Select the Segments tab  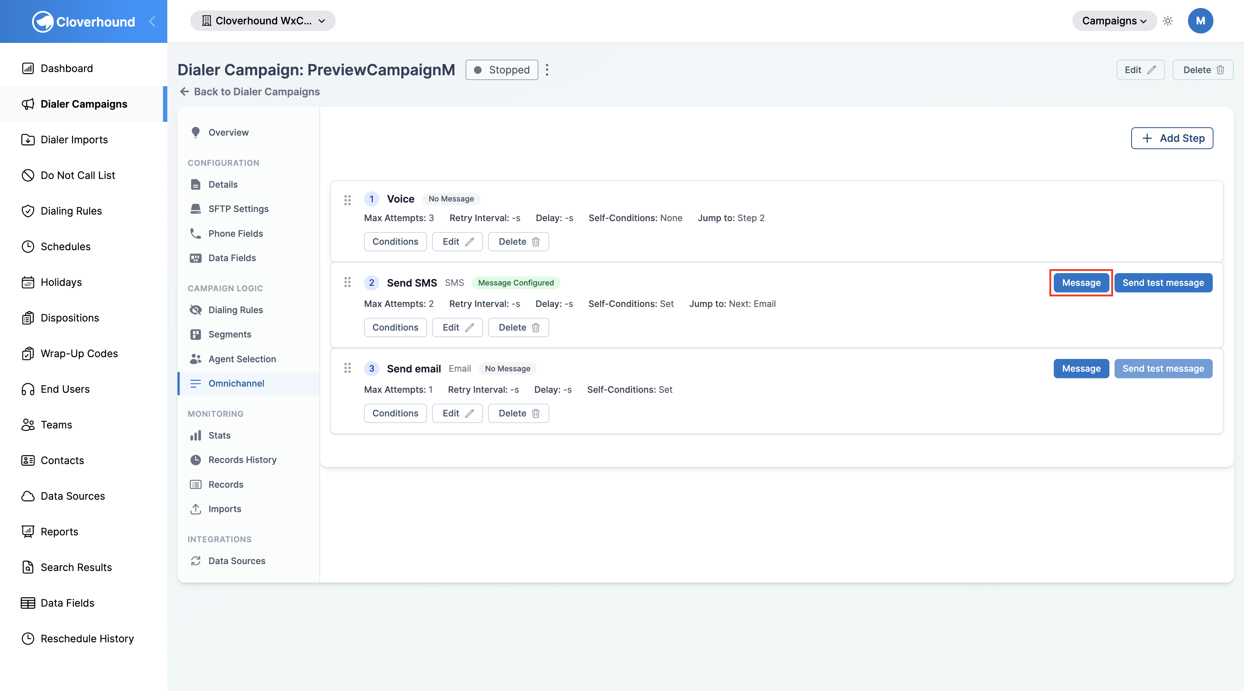tap(249, 335)
